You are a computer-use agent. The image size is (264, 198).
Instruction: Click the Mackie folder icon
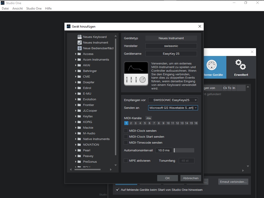coord(79,128)
